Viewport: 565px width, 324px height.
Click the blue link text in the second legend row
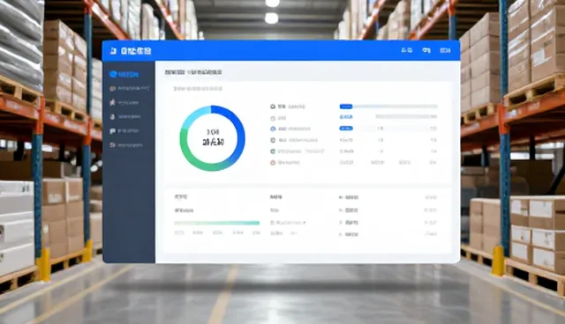346,117
